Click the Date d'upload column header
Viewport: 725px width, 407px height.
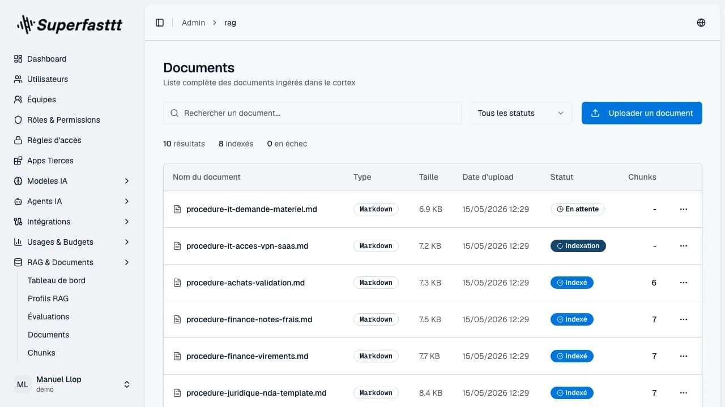point(488,177)
